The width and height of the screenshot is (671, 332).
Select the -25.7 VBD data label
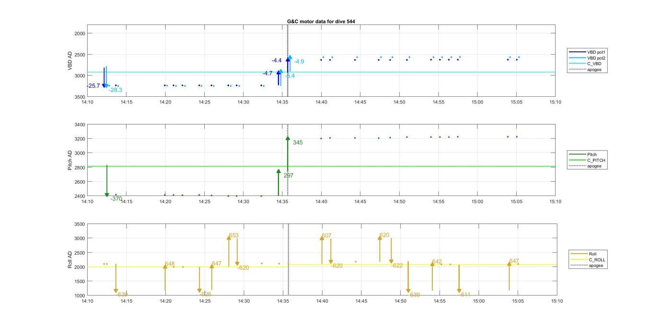tap(93, 86)
